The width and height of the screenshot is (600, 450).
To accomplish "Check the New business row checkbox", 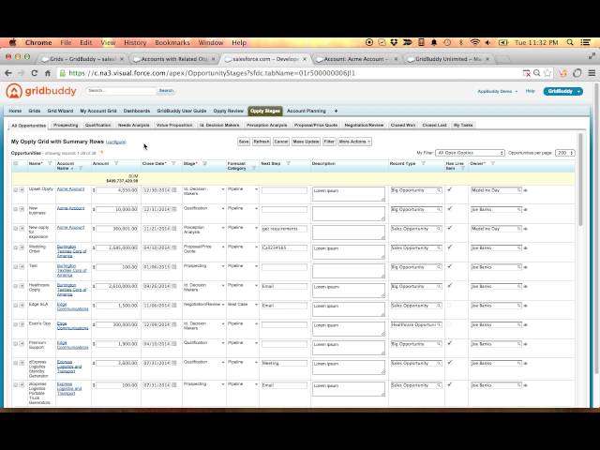I will (16, 209).
